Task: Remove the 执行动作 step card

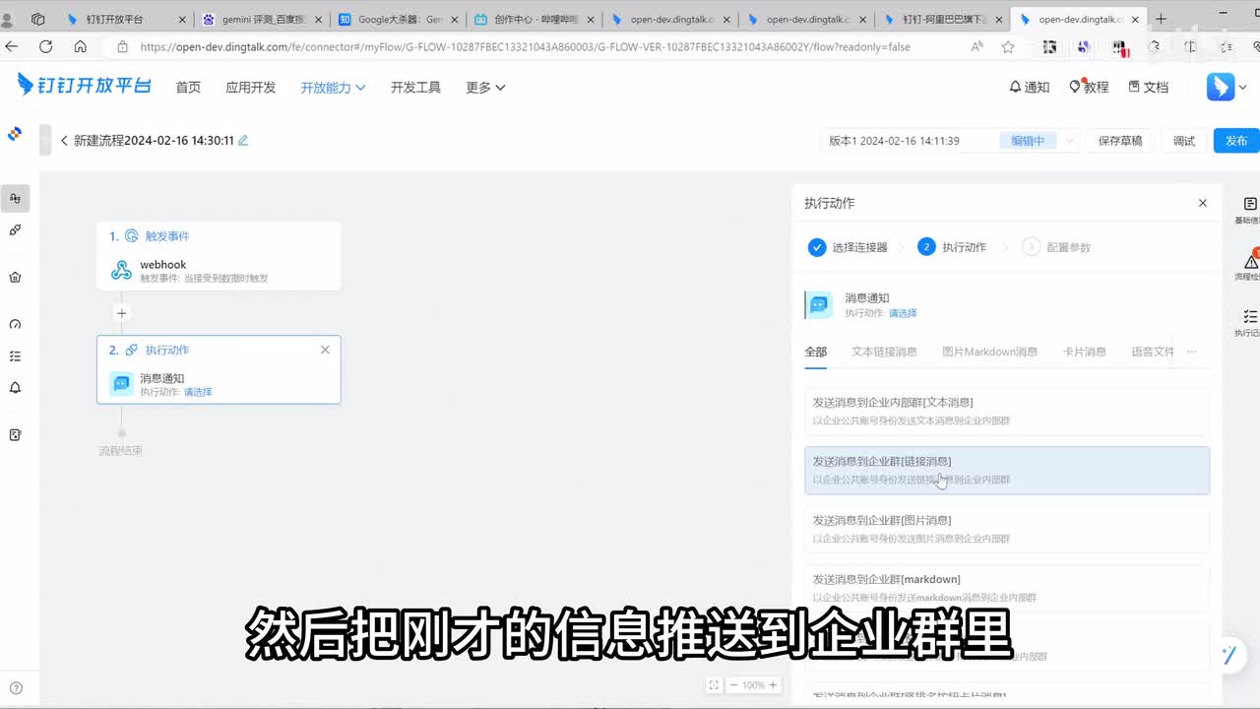Action: pyautogui.click(x=325, y=350)
